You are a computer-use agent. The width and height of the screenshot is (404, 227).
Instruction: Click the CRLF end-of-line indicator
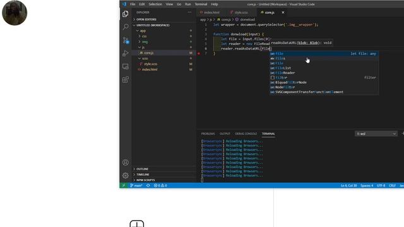(392, 185)
